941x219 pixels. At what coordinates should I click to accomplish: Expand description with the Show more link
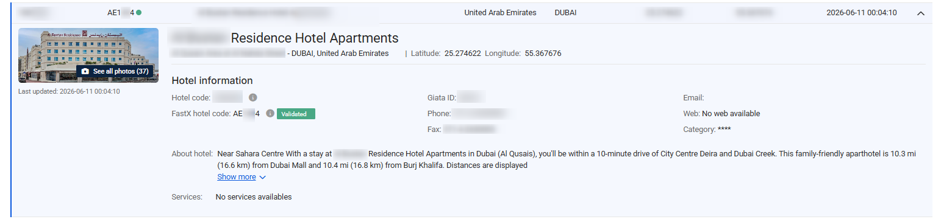(237, 177)
